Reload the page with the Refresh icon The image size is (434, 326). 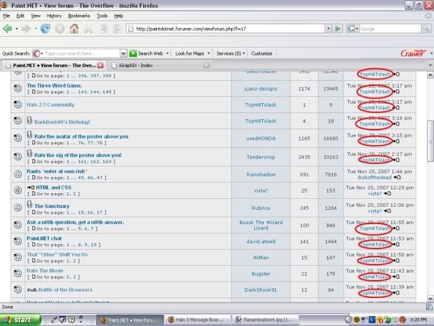pyautogui.click(x=45, y=29)
